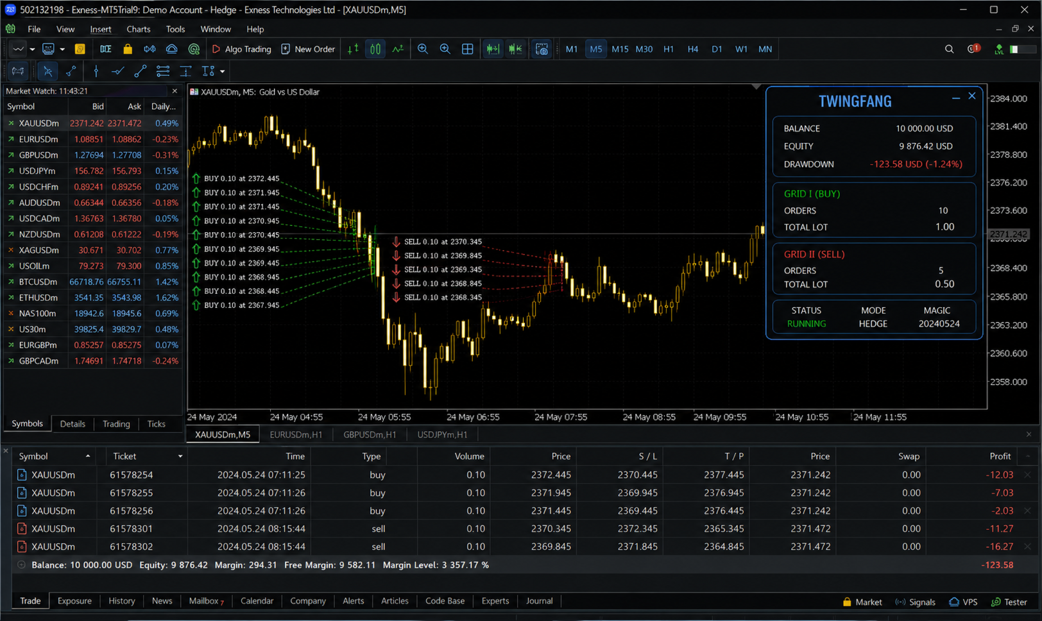Minimize the TWINGFANG panel
The image size is (1042, 621).
pos(956,98)
